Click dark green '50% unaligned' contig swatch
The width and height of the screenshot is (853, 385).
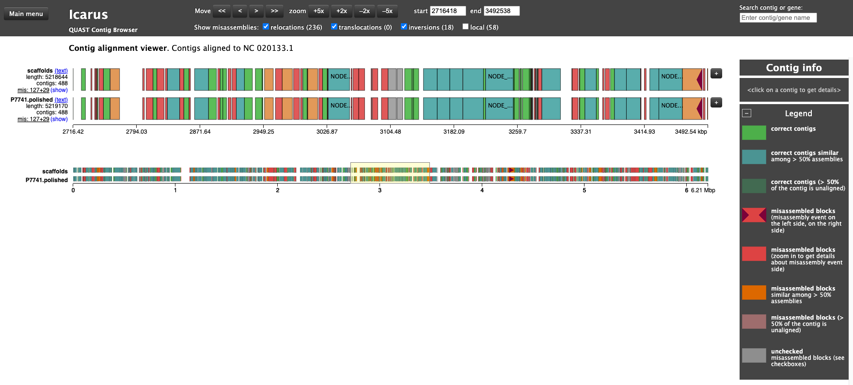(754, 185)
